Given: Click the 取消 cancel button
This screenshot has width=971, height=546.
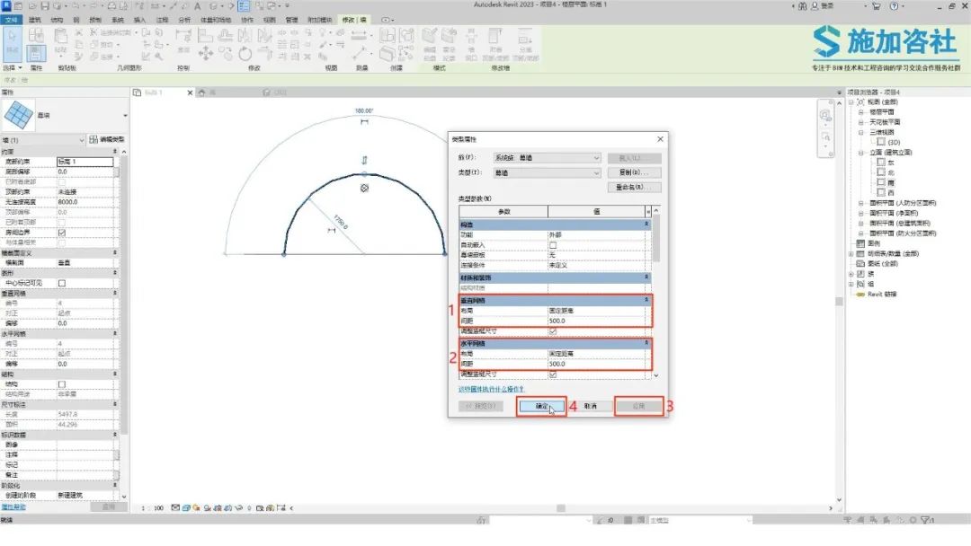Looking at the screenshot, I should (x=590, y=406).
